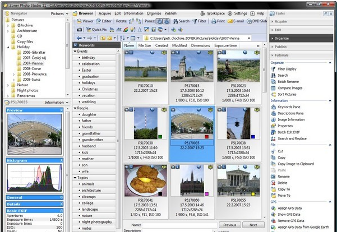Toggle the second Panes button
The width and height of the screenshot is (337, 232).
(x=166, y=21)
